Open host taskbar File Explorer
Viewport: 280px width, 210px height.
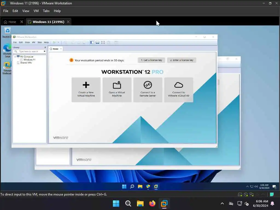point(140,203)
